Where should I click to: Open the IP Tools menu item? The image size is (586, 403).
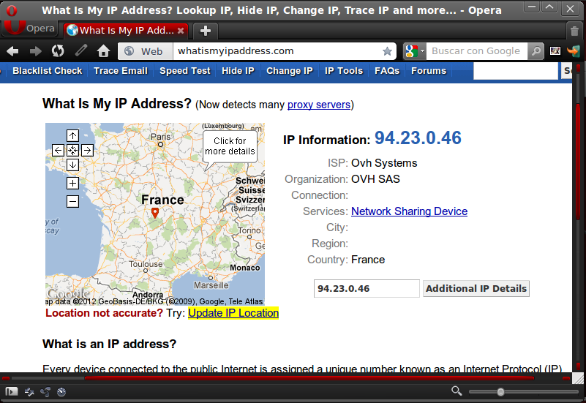[x=344, y=71]
